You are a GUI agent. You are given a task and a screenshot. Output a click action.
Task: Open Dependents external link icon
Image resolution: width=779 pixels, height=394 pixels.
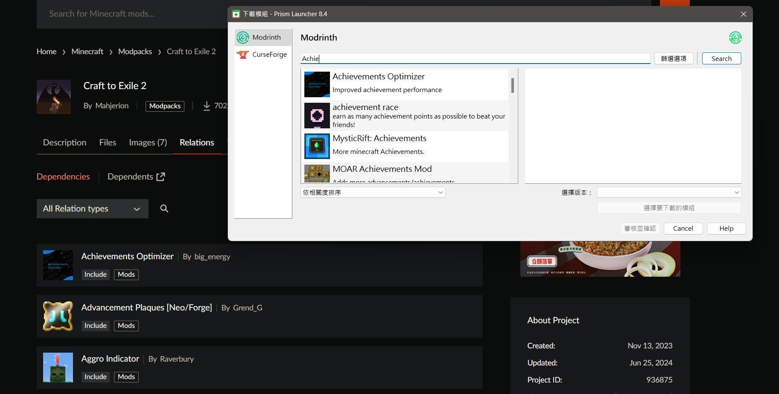(x=160, y=177)
